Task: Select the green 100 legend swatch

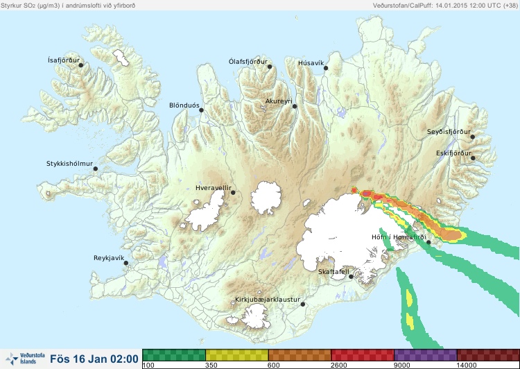Action: tap(174, 355)
